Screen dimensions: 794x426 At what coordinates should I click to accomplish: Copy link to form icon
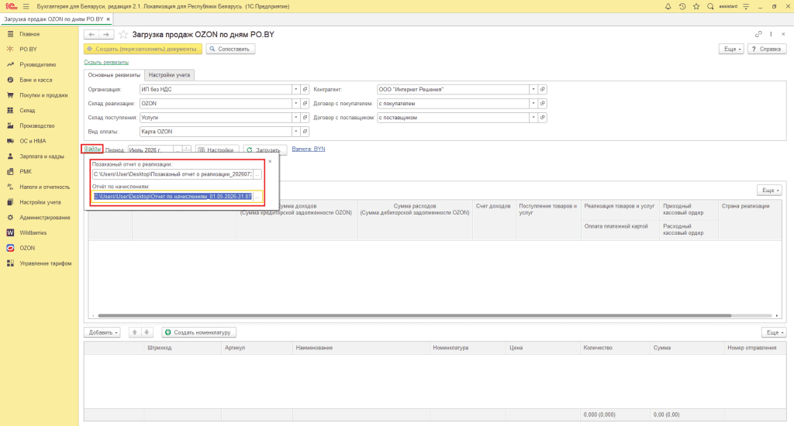758,34
